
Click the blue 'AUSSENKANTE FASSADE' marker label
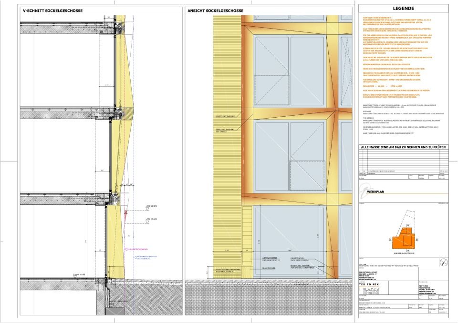point(145,257)
